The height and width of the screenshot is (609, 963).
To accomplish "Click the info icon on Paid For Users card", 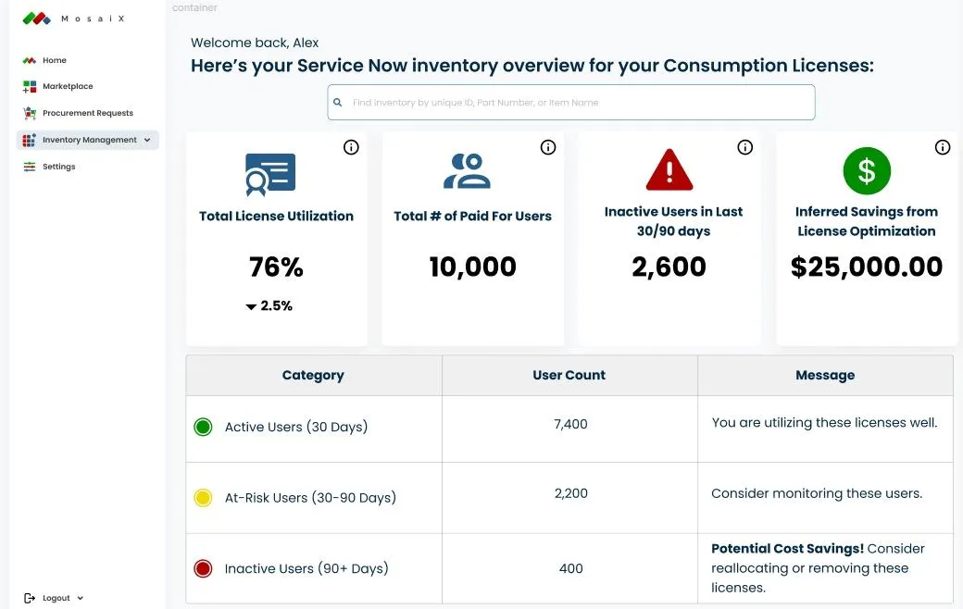I will pyautogui.click(x=548, y=147).
